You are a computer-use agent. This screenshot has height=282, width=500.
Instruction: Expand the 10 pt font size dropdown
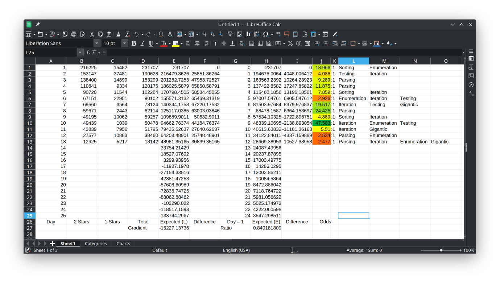point(125,43)
